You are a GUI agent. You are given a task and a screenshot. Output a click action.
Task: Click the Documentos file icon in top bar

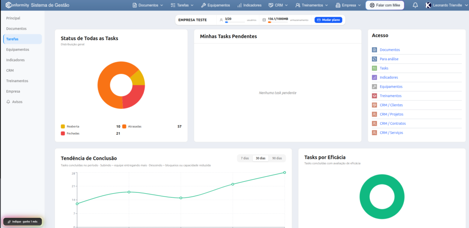click(x=135, y=5)
